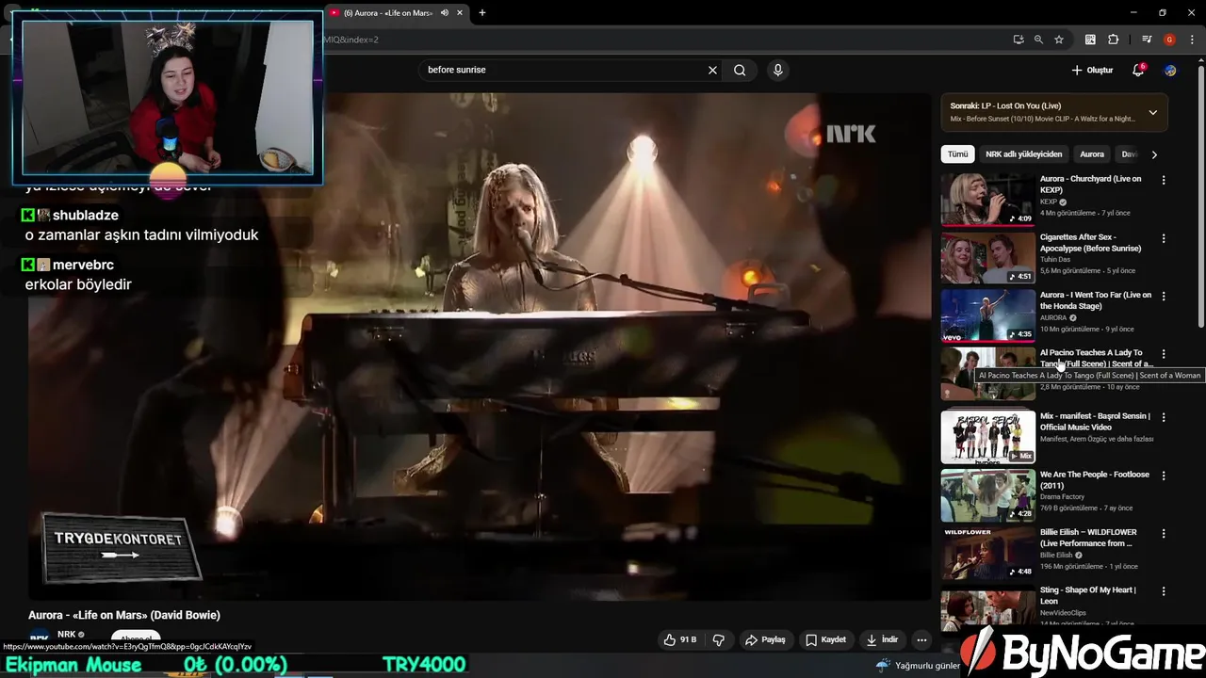Image resolution: width=1206 pixels, height=678 pixels.
Task: Open Billie Eilish WILDFLOWER video title
Action: click(x=1088, y=538)
